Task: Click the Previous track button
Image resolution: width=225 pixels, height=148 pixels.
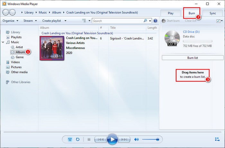Action: click(x=101, y=139)
